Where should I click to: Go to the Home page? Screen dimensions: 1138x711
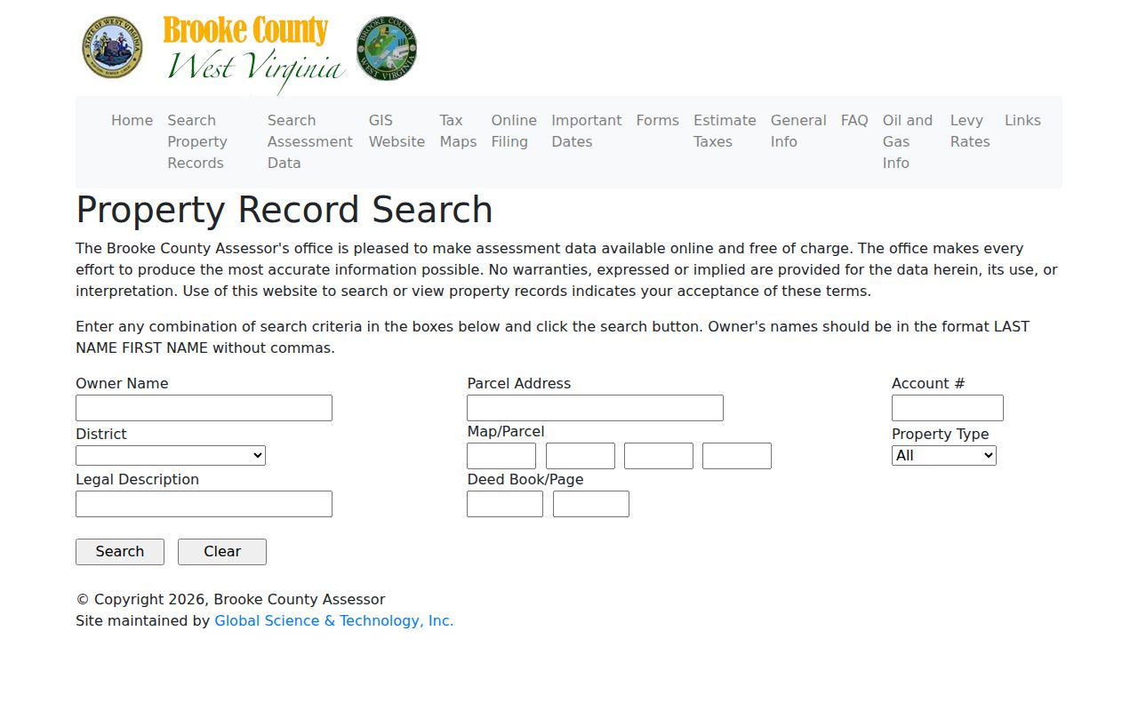click(x=132, y=120)
